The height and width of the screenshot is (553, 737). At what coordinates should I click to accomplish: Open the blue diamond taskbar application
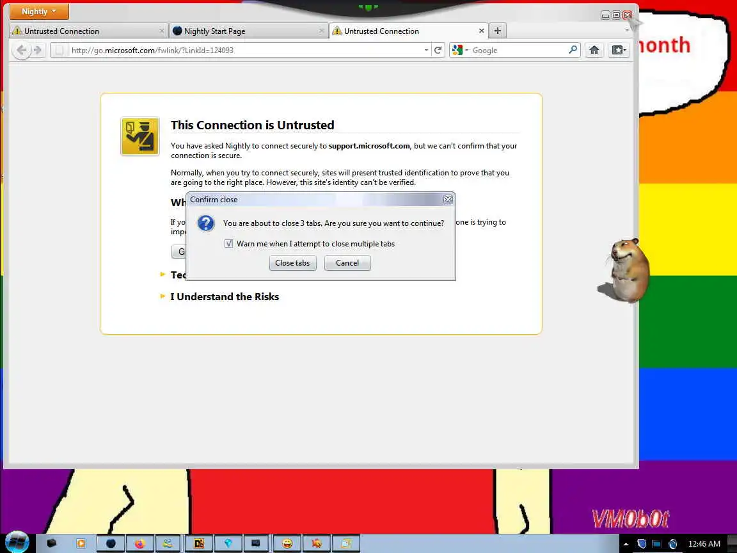click(x=228, y=543)
